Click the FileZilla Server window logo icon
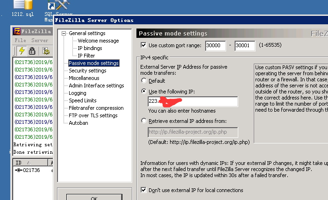The image size is (328, 200). (17, 31)
